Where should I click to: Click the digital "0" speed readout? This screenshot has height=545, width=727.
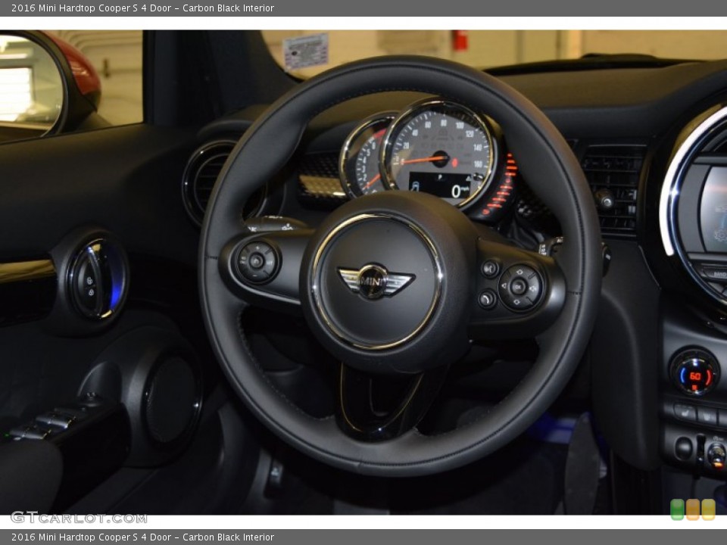tap(457, 191)
